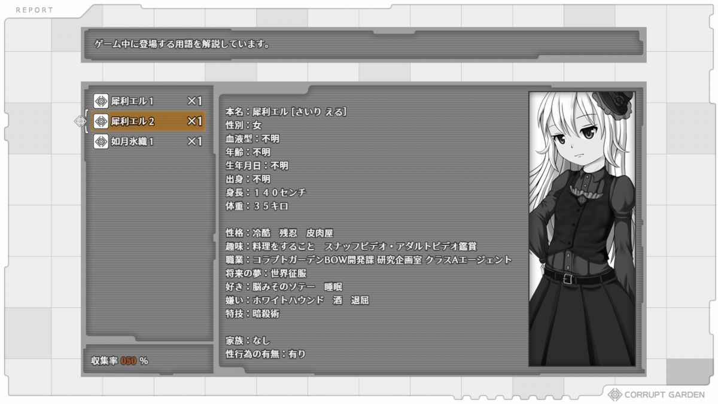The width and height of the screenshot is (718, 404).
Task: Select the 如月氷織1 report entry
Action: [x=148, y=141]
